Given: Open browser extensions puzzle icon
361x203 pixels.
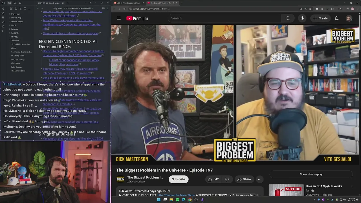Looking at the screenshot, I should tap(332, 9).
